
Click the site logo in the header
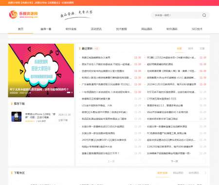23,15
